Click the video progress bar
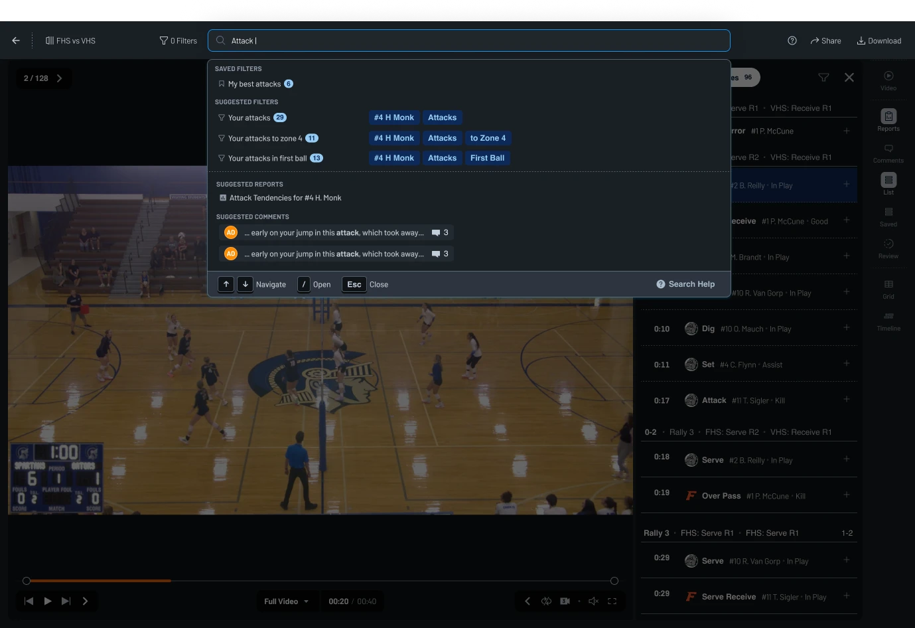The image size is (915, 628). point(320,581)
